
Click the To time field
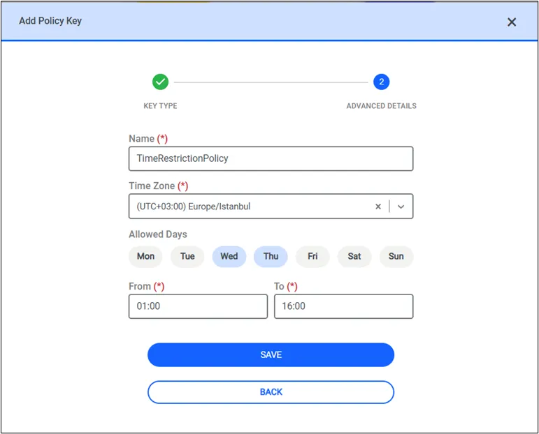[x=344, y=306]
